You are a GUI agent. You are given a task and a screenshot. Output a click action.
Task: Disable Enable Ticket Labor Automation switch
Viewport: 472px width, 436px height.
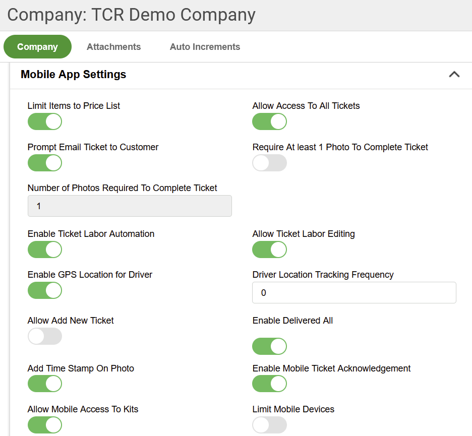tap(45, 250)
